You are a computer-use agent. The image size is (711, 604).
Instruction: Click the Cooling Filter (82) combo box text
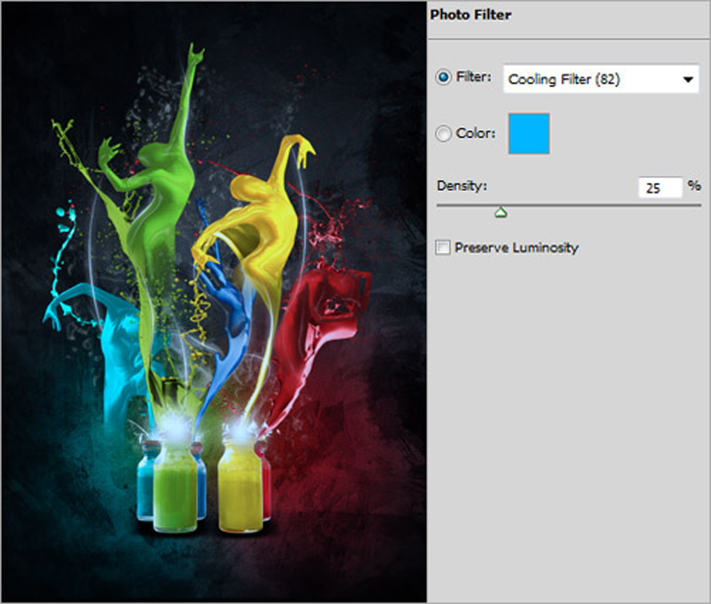pyautogui.click(x=564, y=79)
